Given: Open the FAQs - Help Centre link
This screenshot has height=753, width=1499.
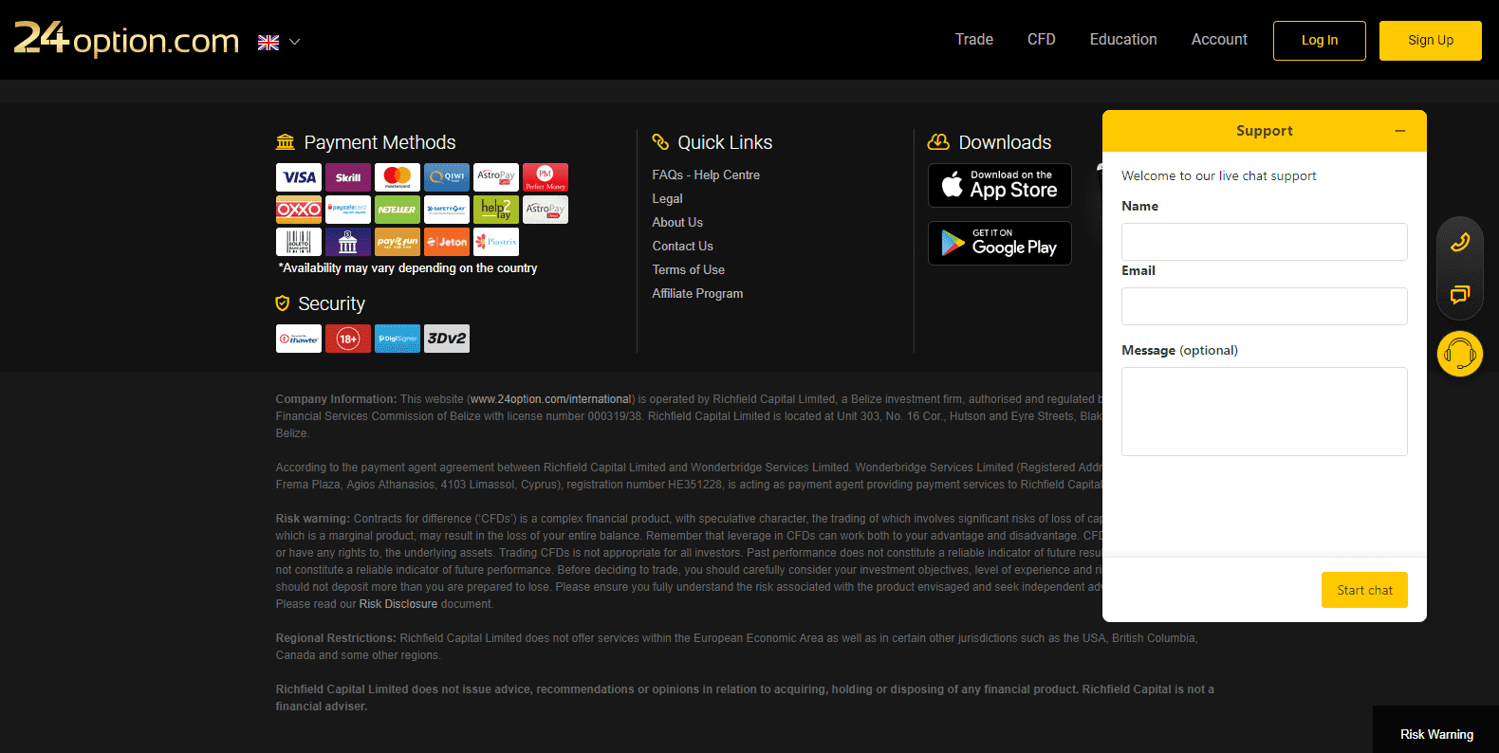Looking at the screenshot, I should click(x=706, y=175).
